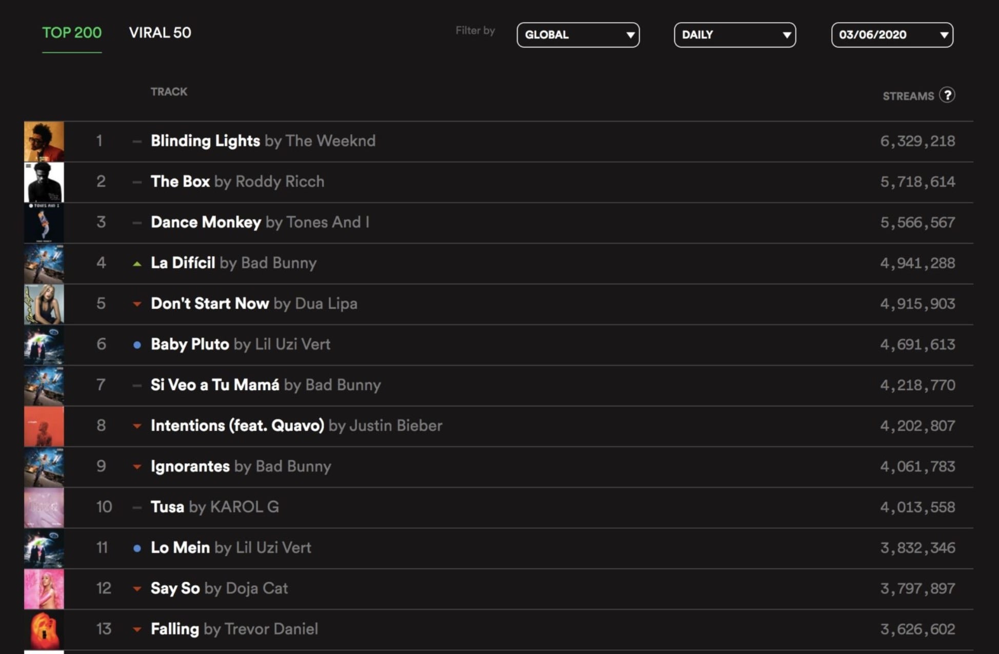Click the blue dot next to Lo Mein
Image resolution: width=999 pixels, height=654 pixels.
coord(136,547)
